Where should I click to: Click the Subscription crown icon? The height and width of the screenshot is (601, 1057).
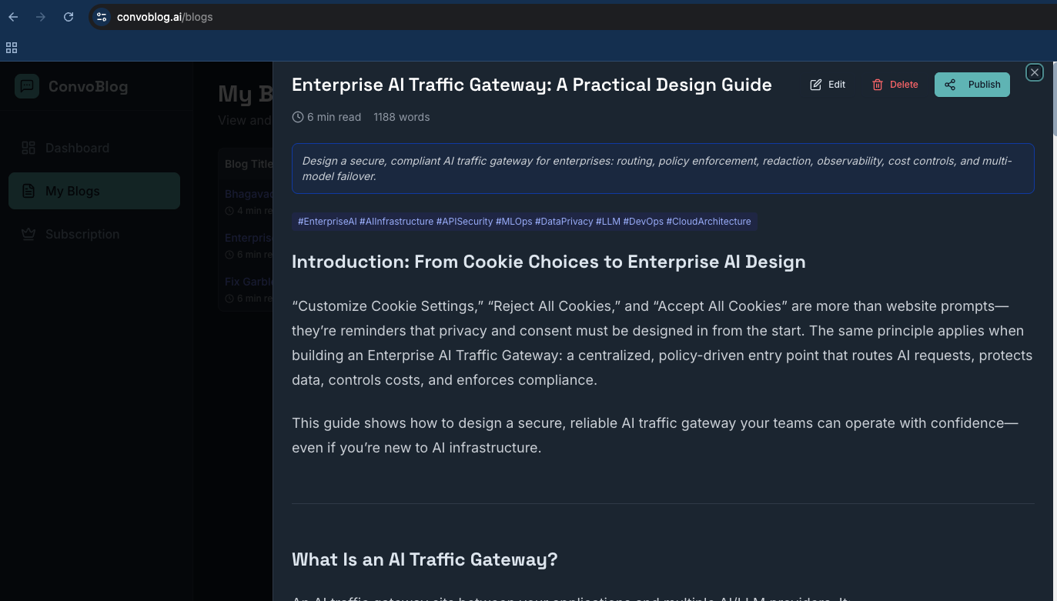28,234
